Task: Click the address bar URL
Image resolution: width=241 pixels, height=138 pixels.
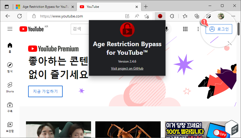Action: click(x=62, y=16)
